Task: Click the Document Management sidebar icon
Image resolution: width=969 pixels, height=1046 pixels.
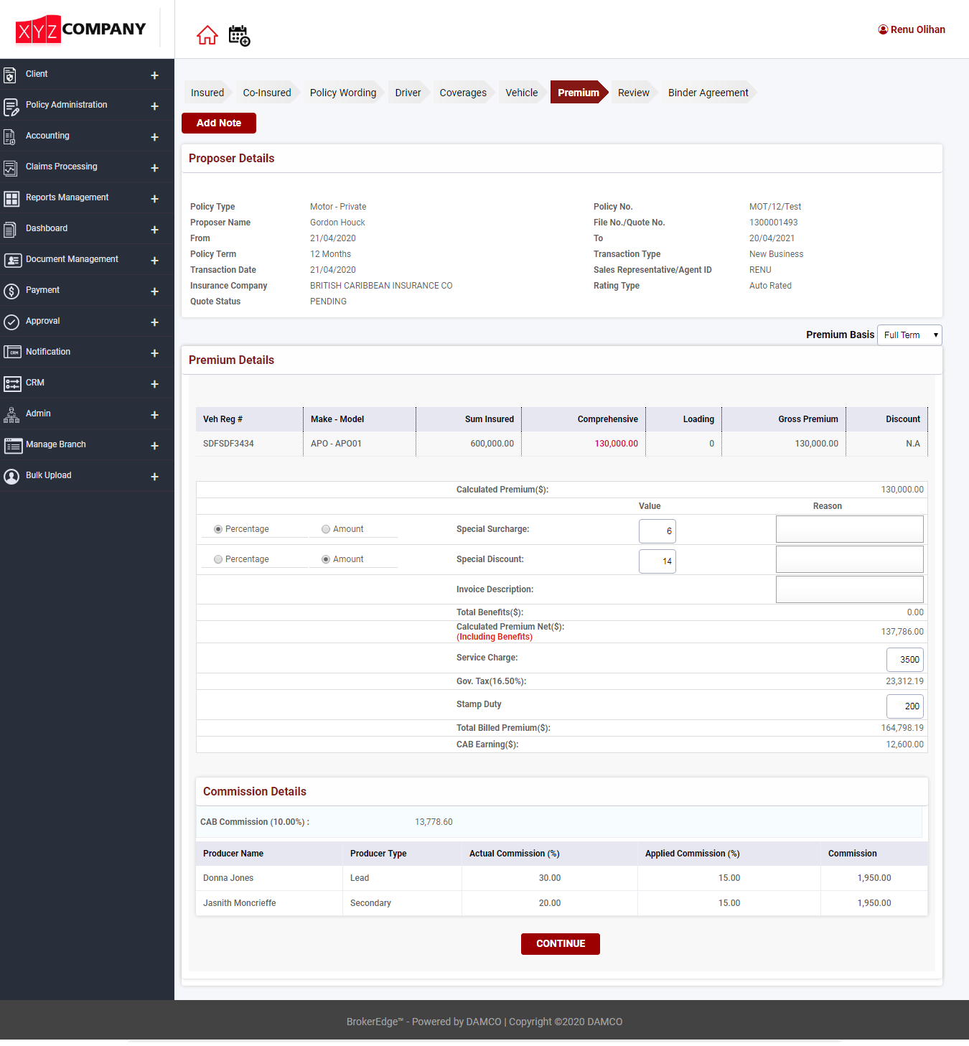Action: (12, 261)
